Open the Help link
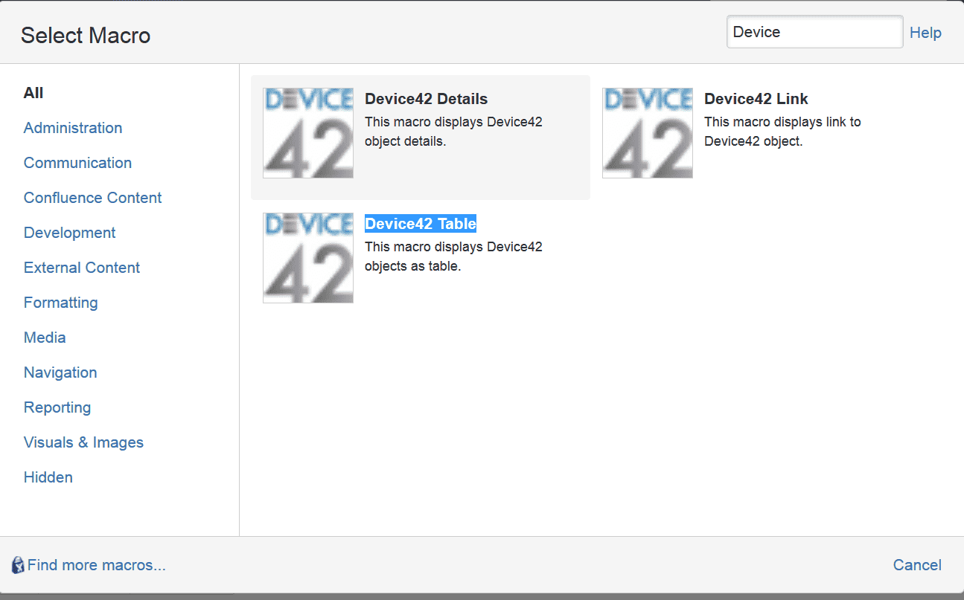 tap(926, 33)
